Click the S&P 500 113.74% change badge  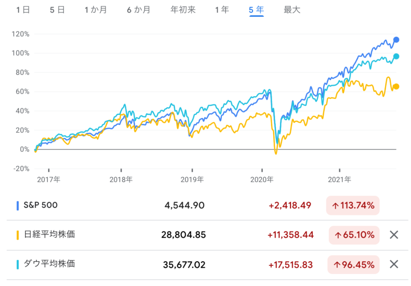(353, 205)
